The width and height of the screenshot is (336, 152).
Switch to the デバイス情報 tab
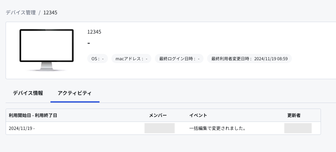pos(28,93)
